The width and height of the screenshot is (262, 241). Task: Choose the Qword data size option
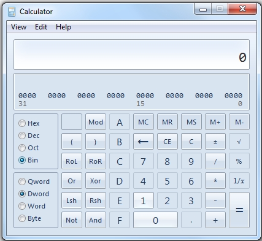[x=22, y=182]
